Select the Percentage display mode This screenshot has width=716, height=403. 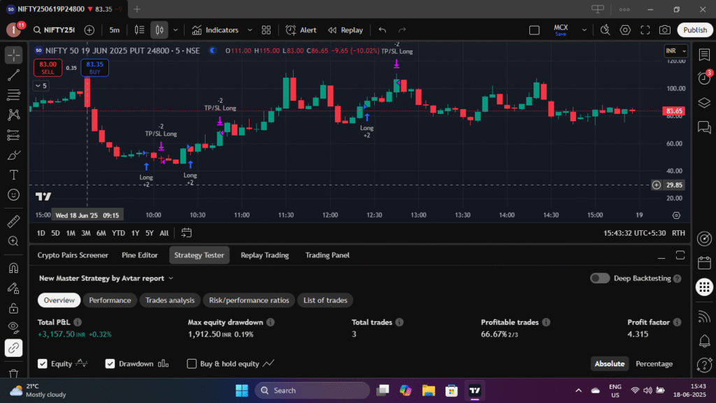click(x=654, y=364)
